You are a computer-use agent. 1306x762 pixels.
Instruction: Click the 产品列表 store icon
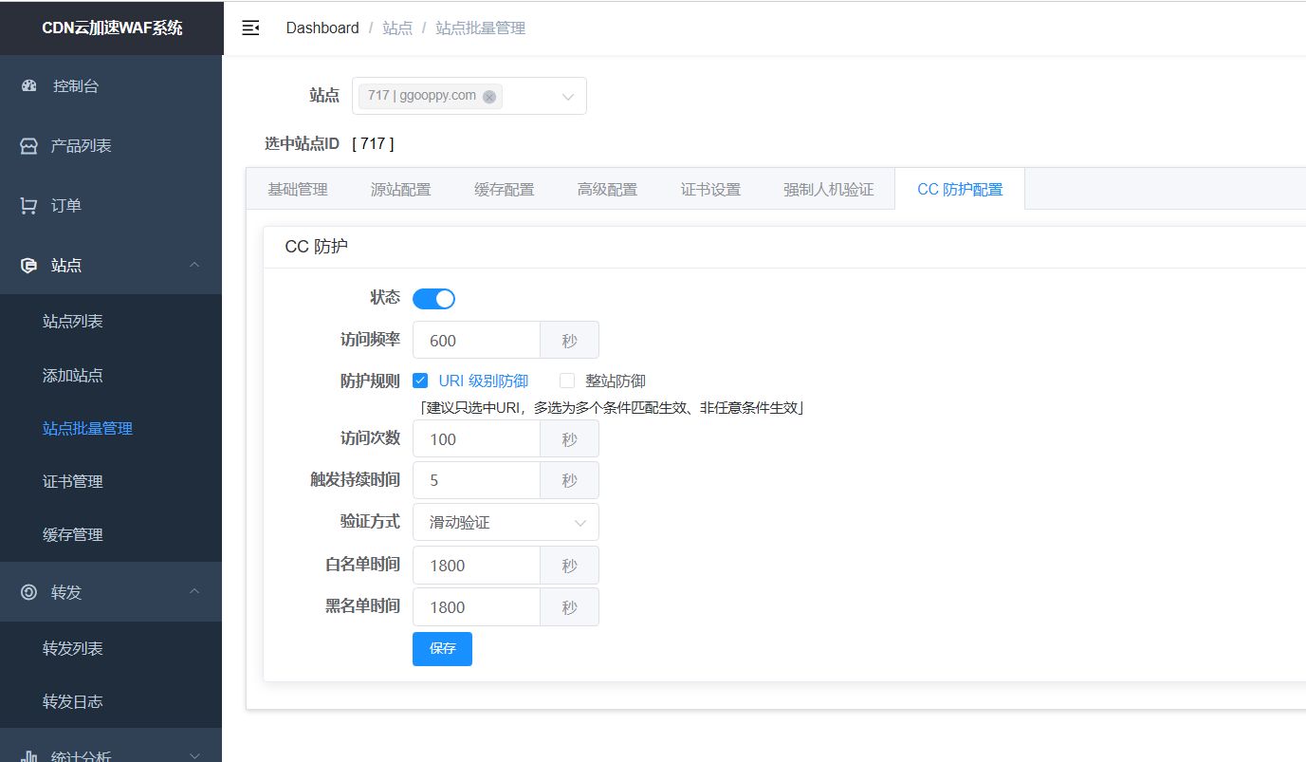[x=29, y=146]
